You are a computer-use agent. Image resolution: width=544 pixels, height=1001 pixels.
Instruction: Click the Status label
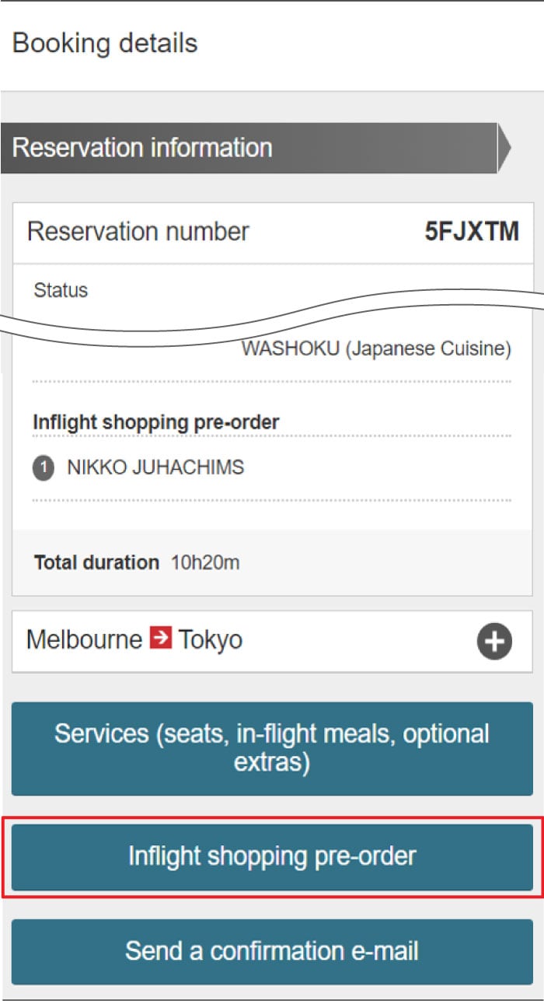pyautogui.click(x=61, y=291)
